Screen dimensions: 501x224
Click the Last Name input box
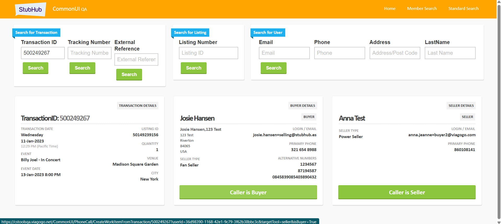click(x=450, y=53)
